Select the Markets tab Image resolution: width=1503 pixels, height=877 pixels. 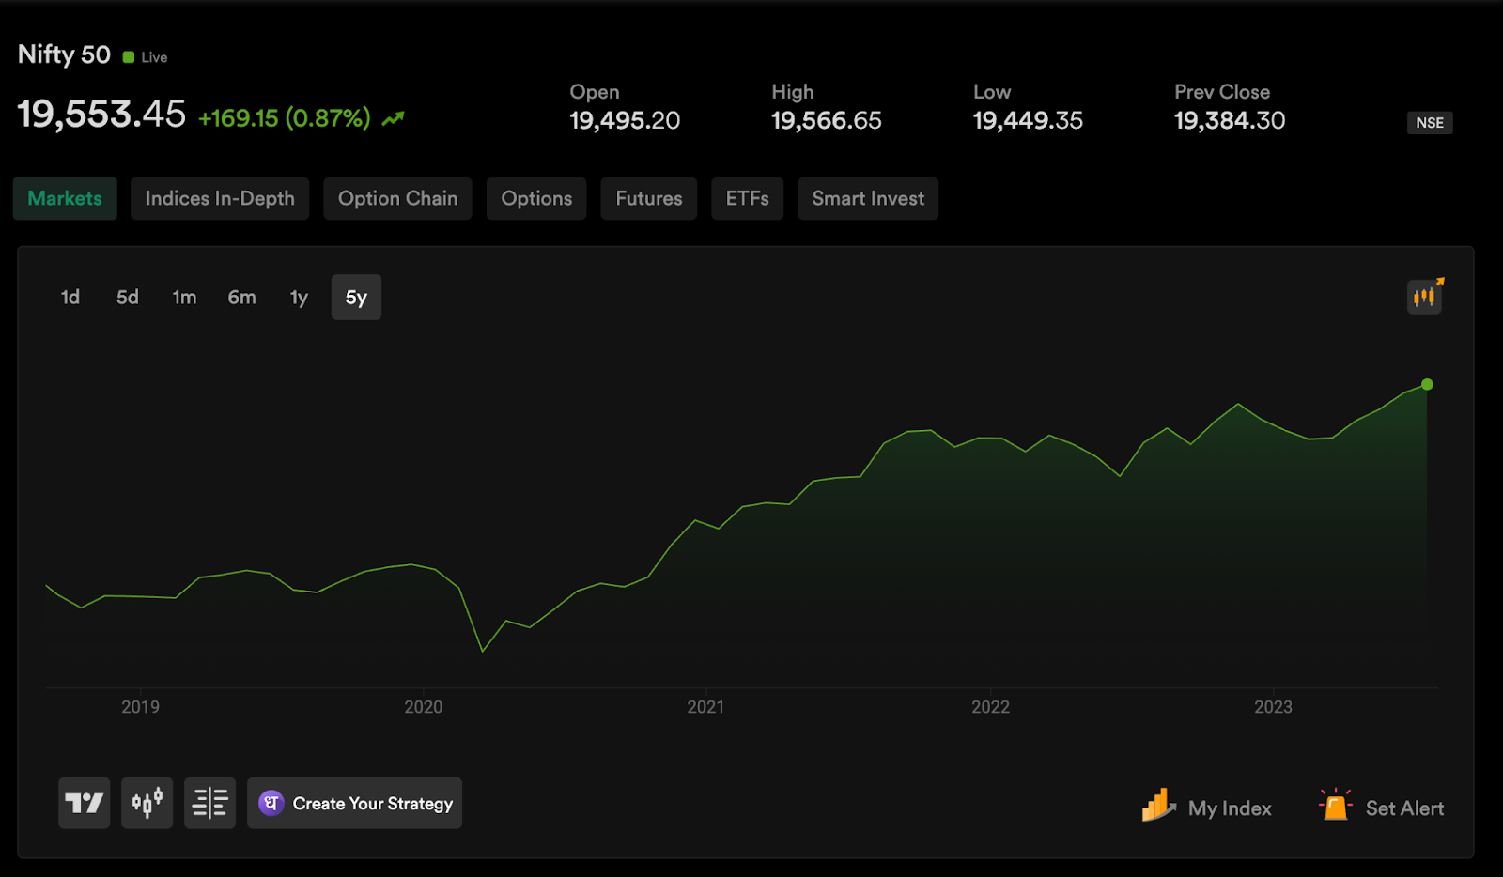pyautogui.click(x=65, y=198)
